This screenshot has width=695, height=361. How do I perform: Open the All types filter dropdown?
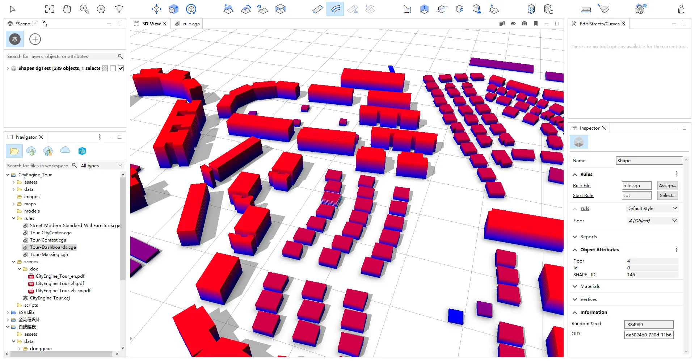pos(101,165)
